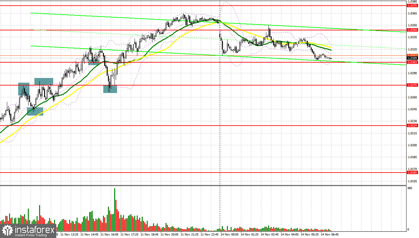The image size is (419, 238).
Task: Click the 14 Nov 06:45 time label
Action: [330, 234]
